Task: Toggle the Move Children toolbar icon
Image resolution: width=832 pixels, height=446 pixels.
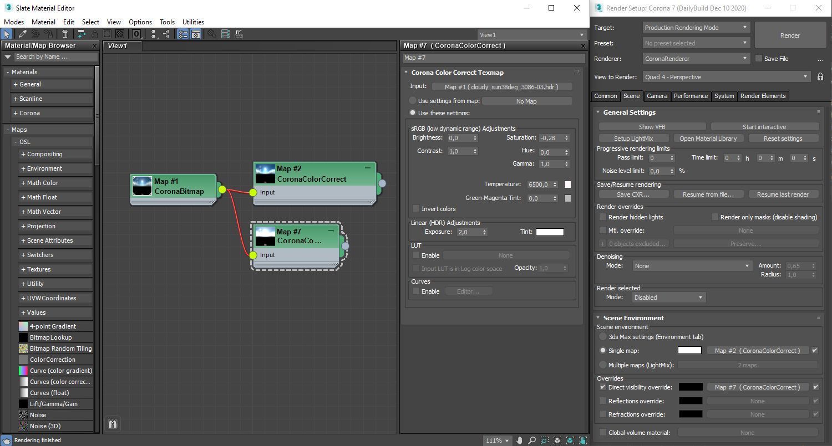Action: point(81,34)
